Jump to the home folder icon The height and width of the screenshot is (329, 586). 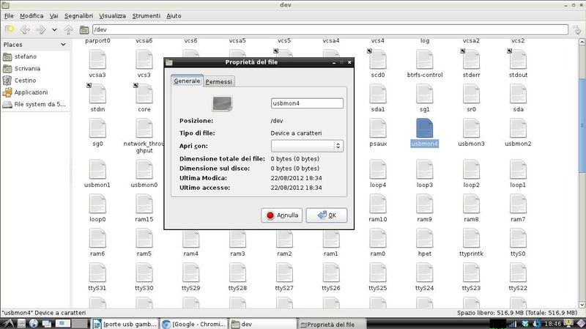[84, 29]
